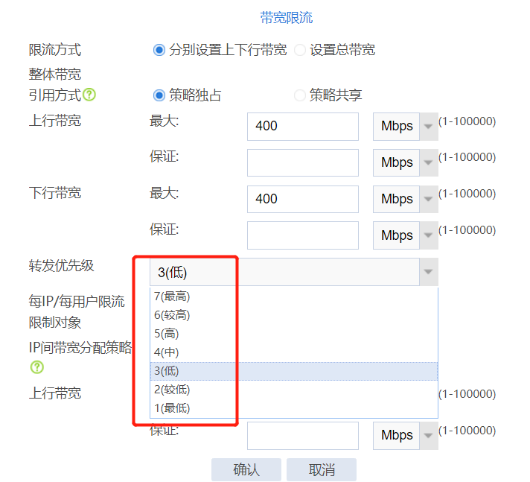Image resolution: width=530 pixels, height=482 pixels.
Task: Click the help icon beside 引用方式
Action: pos(89,95)
